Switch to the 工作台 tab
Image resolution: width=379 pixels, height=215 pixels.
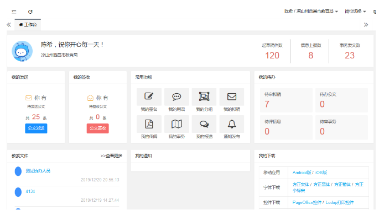coord(28,25)
